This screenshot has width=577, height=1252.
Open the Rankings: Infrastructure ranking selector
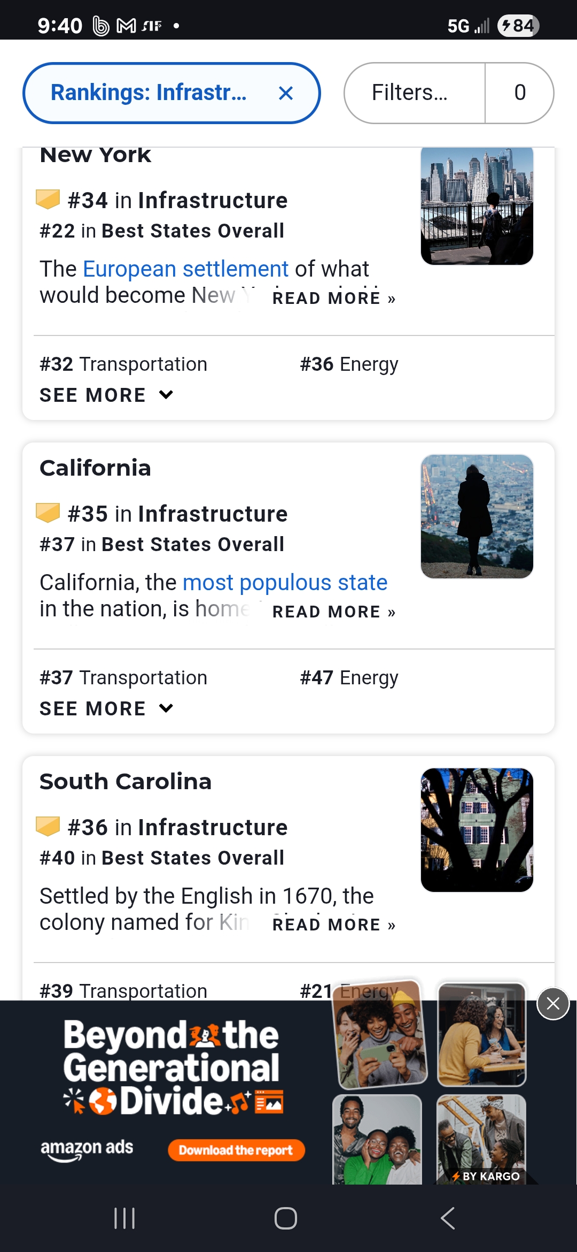(149, 93)
